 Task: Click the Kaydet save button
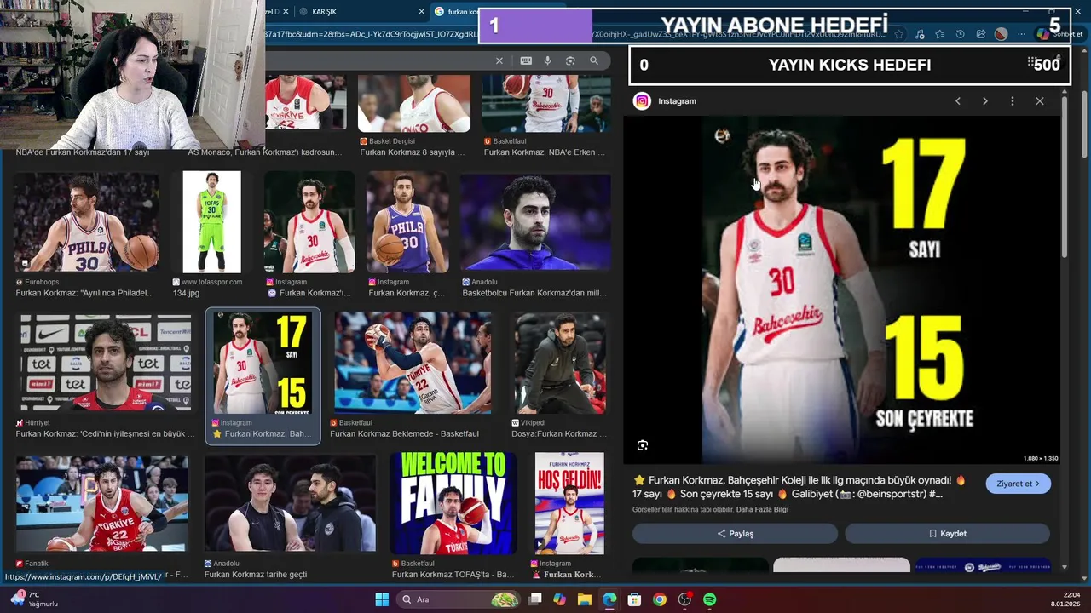(947, 534)
